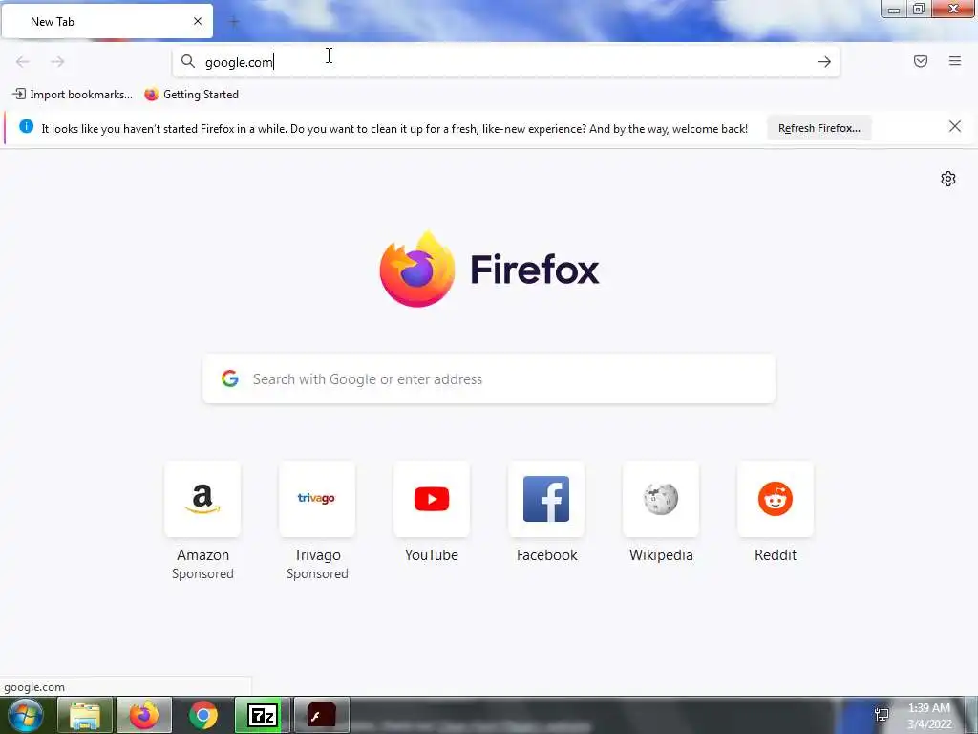Screen dimensions: 978x734
Task: Click the go arrow in address bar
Action: [824, 61]
